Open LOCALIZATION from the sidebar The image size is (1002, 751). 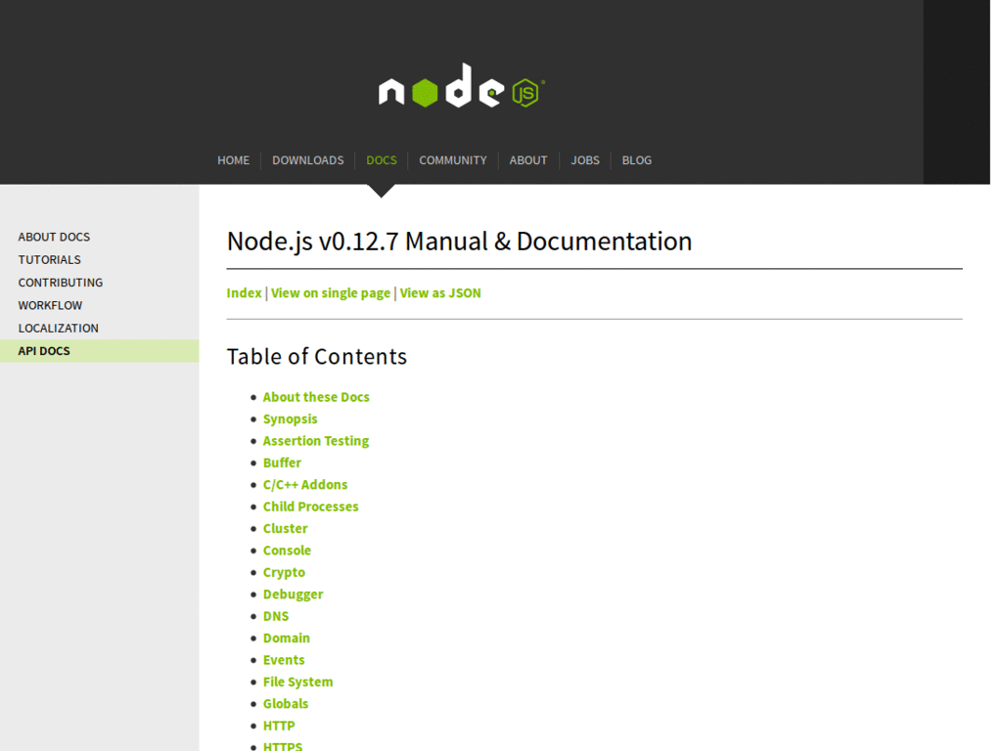point(56,328)
